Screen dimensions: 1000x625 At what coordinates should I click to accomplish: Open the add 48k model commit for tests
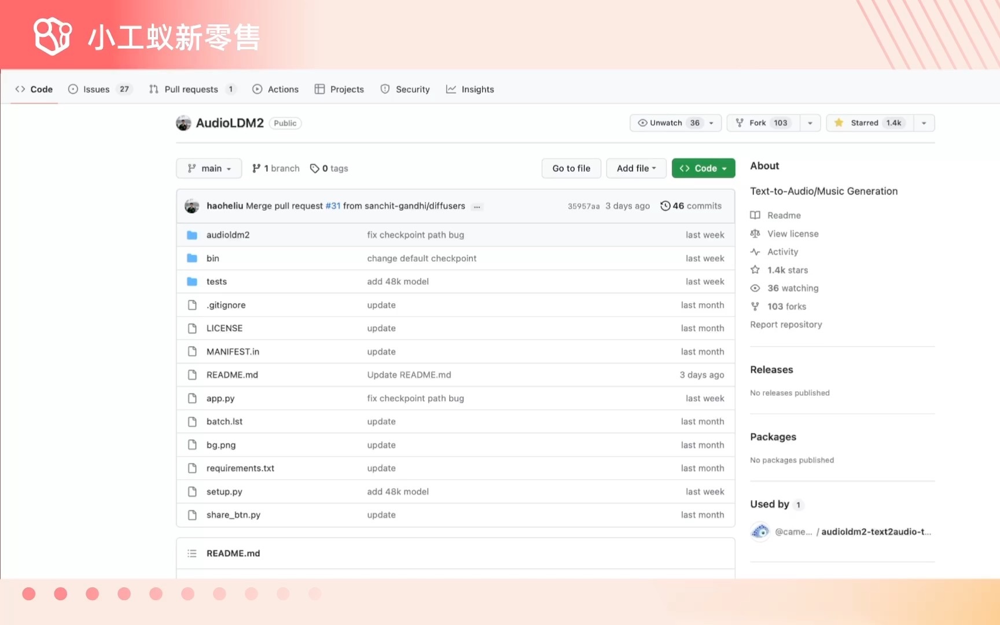click(x=398, y=282)
